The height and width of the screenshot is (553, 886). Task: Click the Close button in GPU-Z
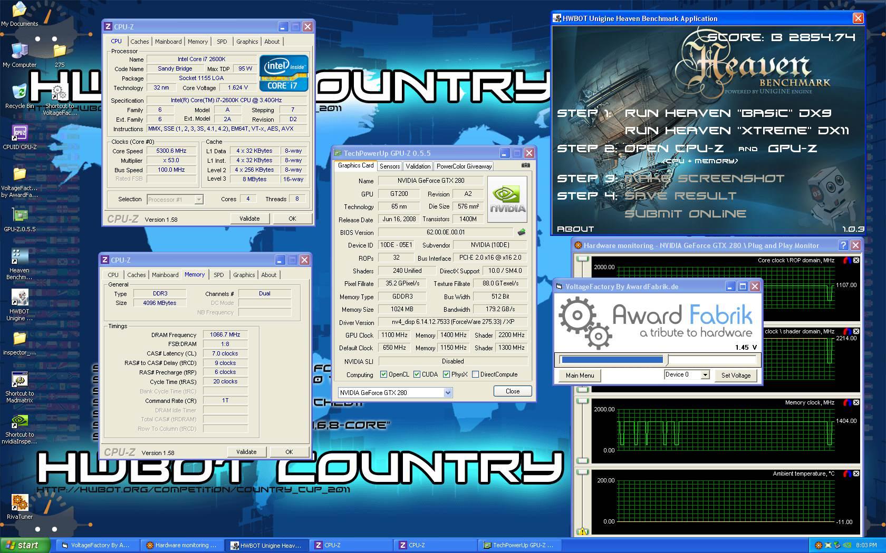pyautogui.click(x=513, y=391)
